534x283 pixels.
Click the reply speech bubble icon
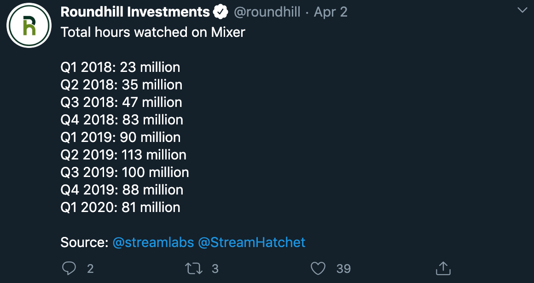click(69, 268)
